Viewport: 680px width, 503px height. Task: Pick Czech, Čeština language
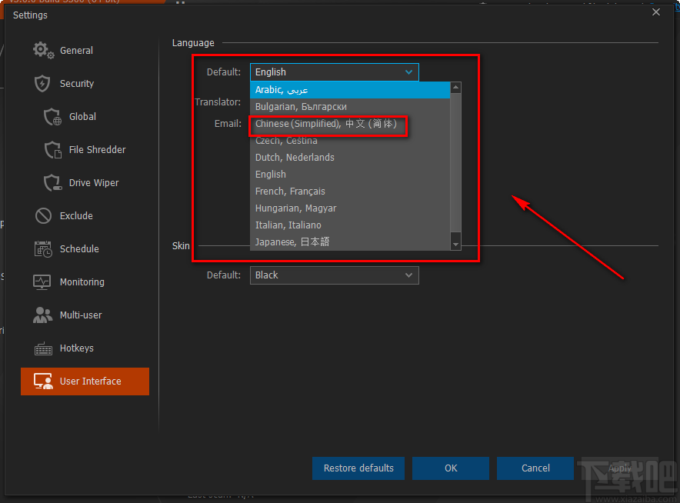tap(350, 141)
